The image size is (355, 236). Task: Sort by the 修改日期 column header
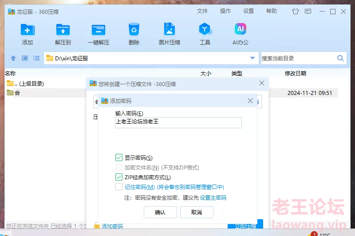click(296, 73)
